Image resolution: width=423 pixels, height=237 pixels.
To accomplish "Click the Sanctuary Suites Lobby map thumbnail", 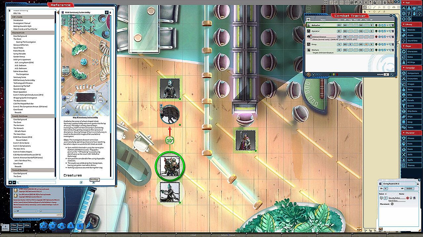I will (x=86, y=66).
